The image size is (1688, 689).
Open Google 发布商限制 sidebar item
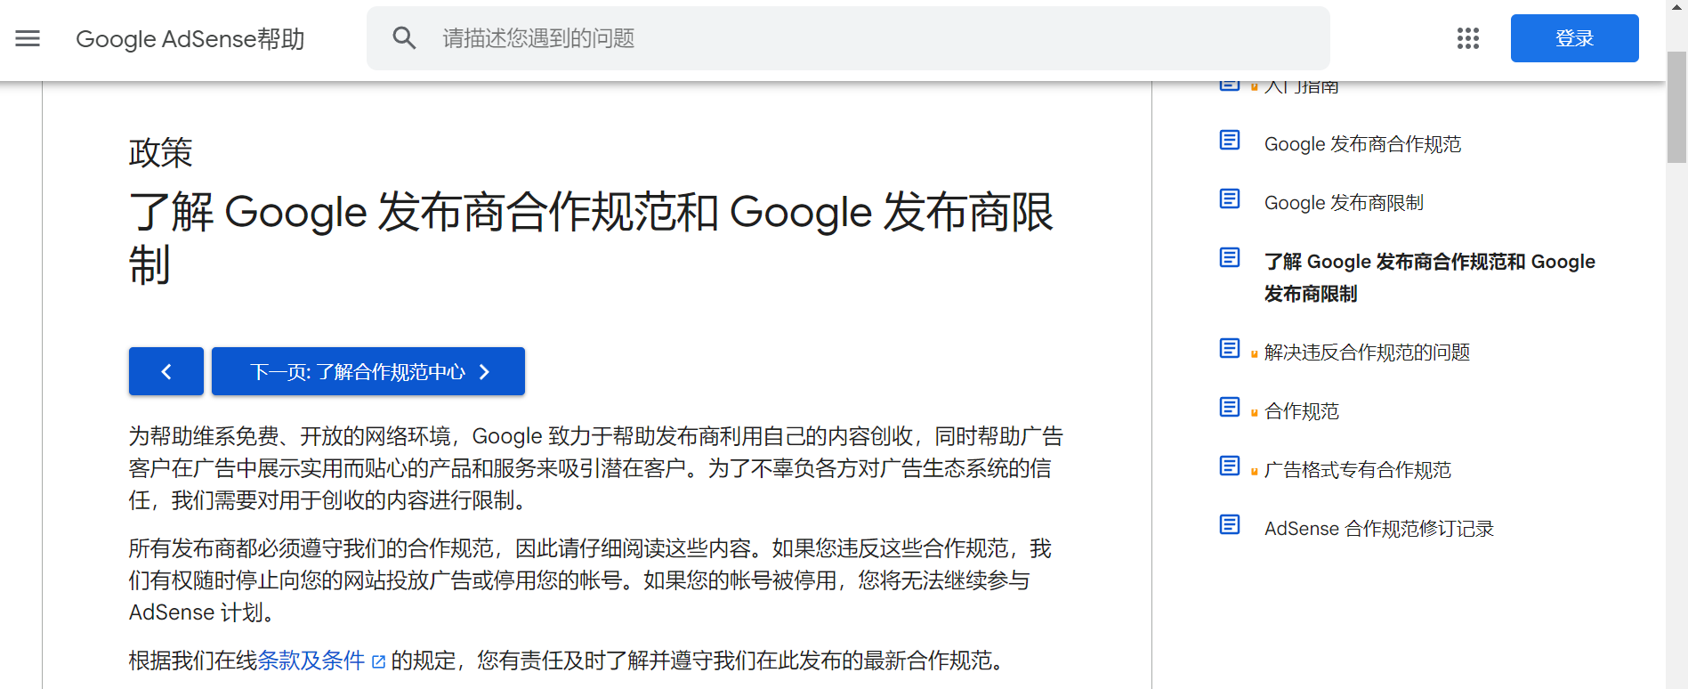click(1344, 203)
